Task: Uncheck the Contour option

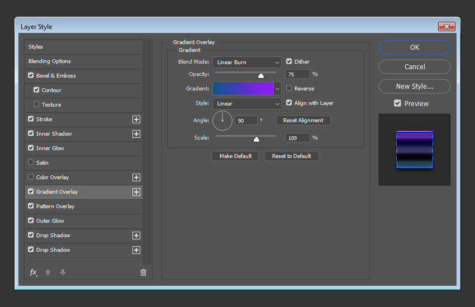Action: click(x=36, y=89)
